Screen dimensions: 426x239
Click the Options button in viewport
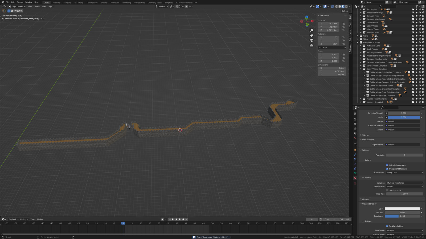[346, 11]
